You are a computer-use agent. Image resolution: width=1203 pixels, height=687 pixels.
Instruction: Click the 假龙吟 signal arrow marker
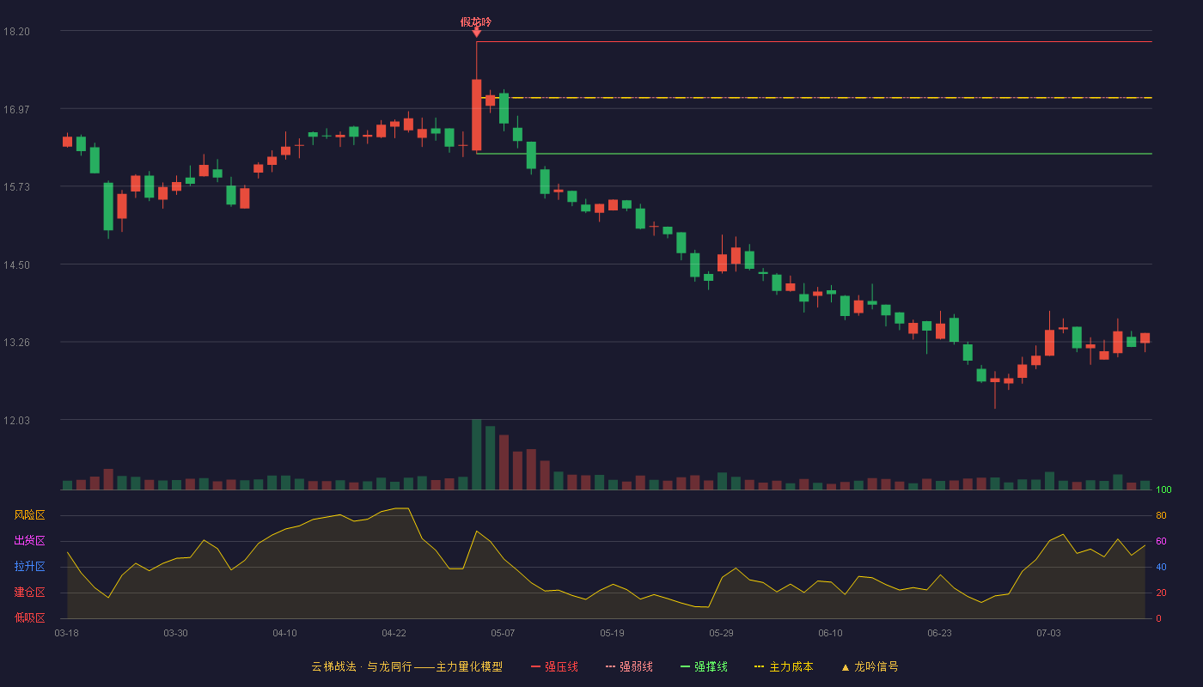pos(476,33)
